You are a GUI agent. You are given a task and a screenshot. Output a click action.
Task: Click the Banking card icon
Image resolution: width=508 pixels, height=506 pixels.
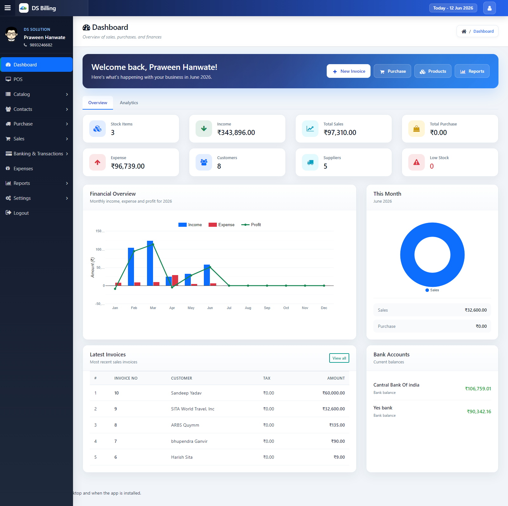click(x=9, y=154)
